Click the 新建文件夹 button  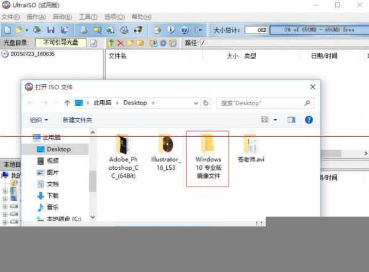[x=77, y=120]
